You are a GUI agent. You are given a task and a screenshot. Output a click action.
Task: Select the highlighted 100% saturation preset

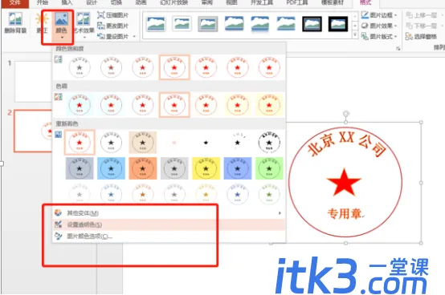click(x=174, y=67)
